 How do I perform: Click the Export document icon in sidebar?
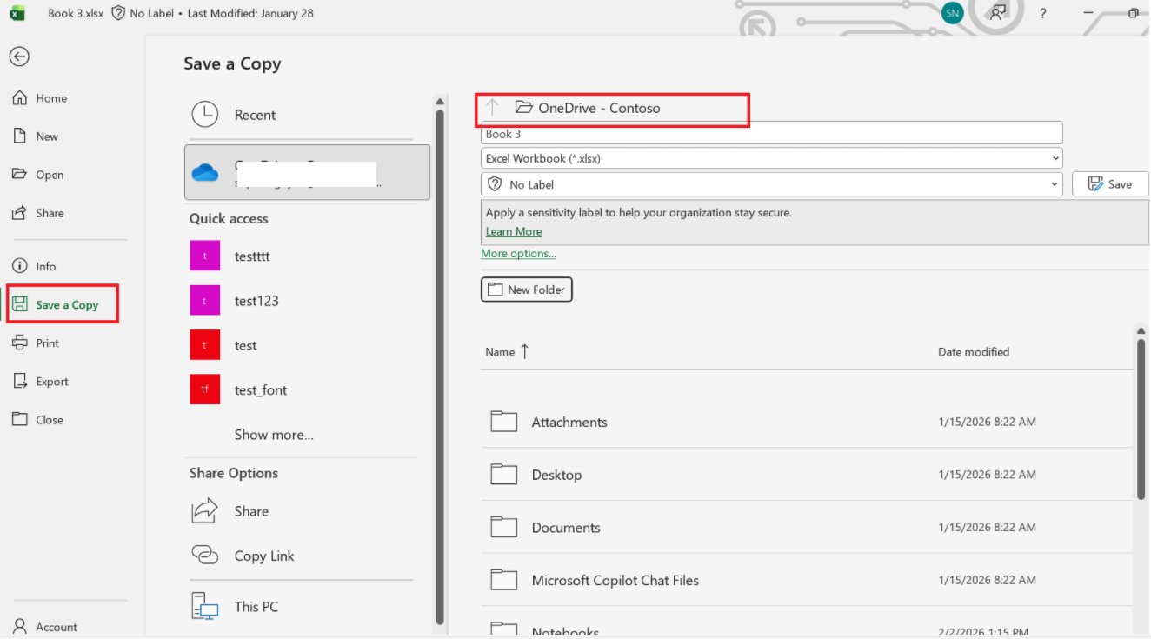20,382
